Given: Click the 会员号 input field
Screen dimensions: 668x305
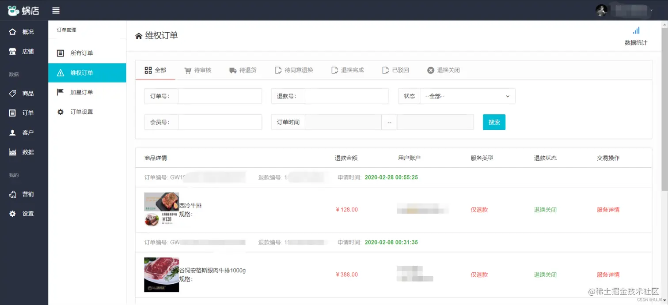Looking at the screenshot, I should [220, 122].
